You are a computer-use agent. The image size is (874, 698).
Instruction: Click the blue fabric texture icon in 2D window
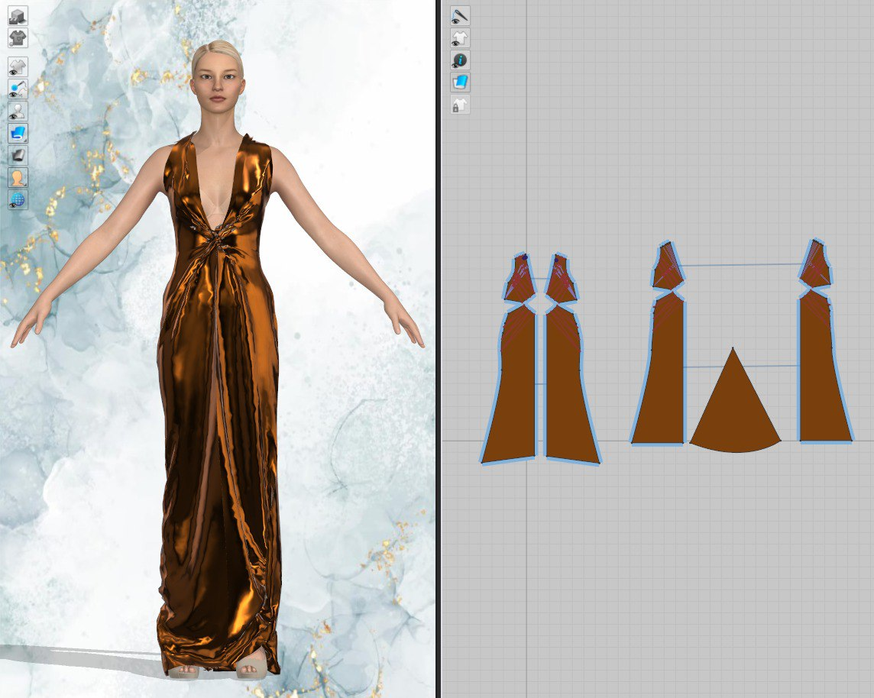[460, 82]
